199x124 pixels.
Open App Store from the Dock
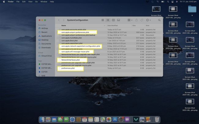click(x=115, y=119)
